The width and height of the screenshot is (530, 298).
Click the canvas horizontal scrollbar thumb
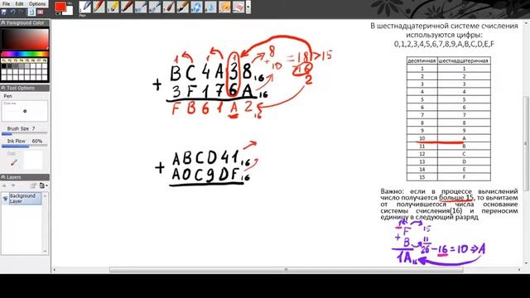coord(286,269)
